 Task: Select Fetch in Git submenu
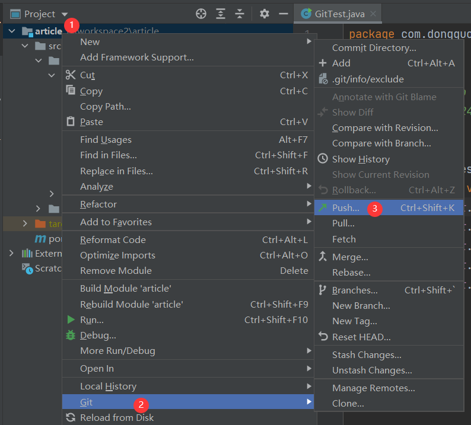pyautogui.click(x=389, y=239)
